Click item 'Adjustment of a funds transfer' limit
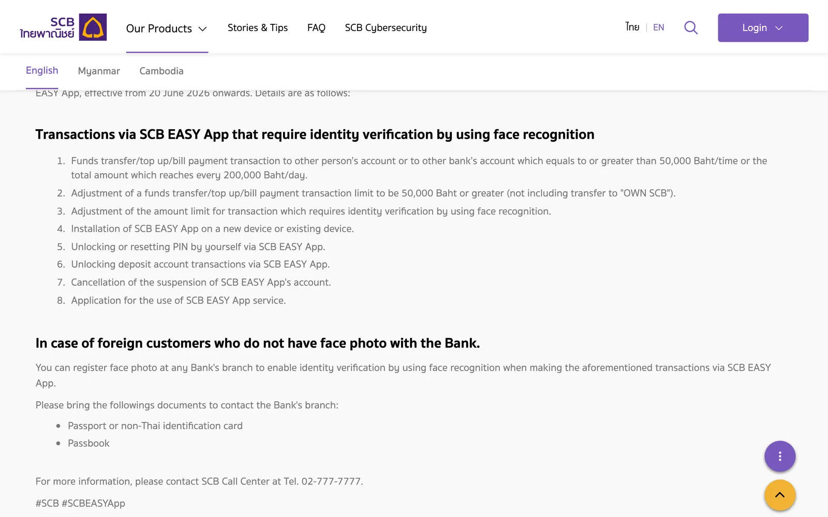The height and width of the screenshot is (517, 828). pos(373,193)
